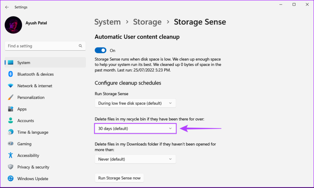The height and width of the screenshot is (188, 314).
Task: Click the Personalization paintbrush icon
Action: coord(10,98)
